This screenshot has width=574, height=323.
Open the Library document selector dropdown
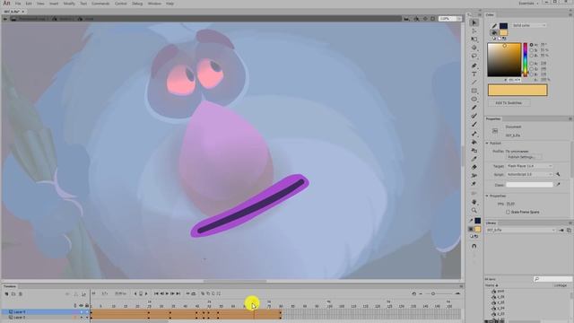(x=521, y=230)
